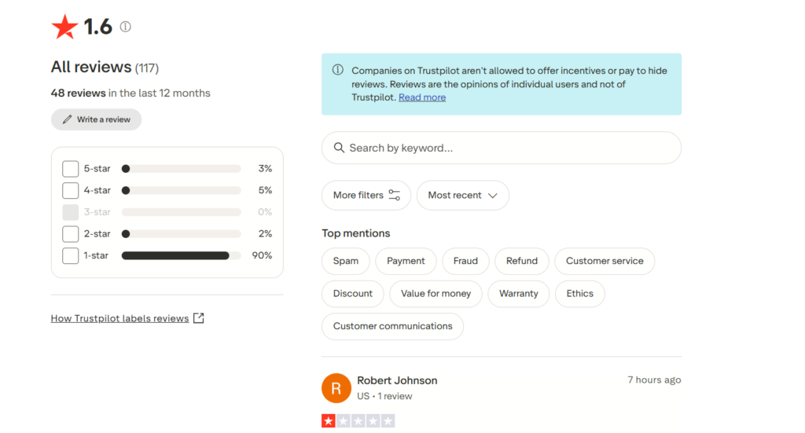Open the Most recent sort dropdown
The width and height of the screenshot is (805, 433).
pyautogui.click(x=462, y=195)
